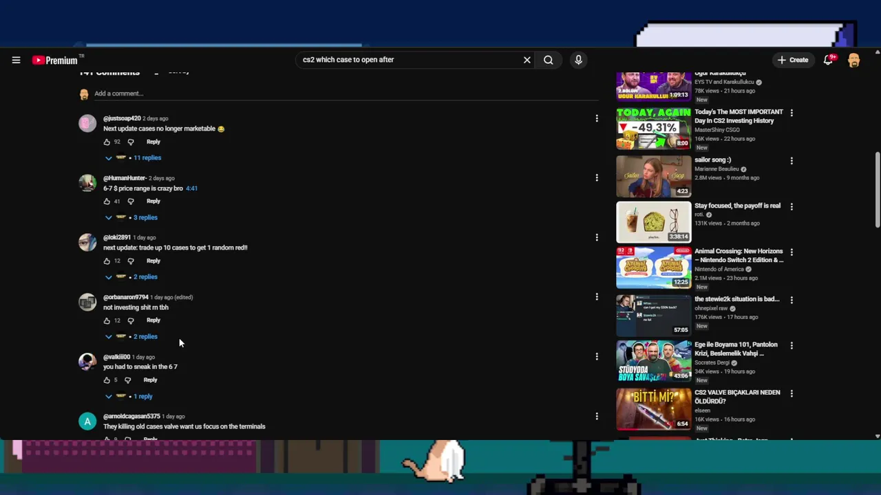Open action menu for @arnoldcagasan5375 comment
Viewport: 881px width, 495px height.
click(x=597, y=416)
